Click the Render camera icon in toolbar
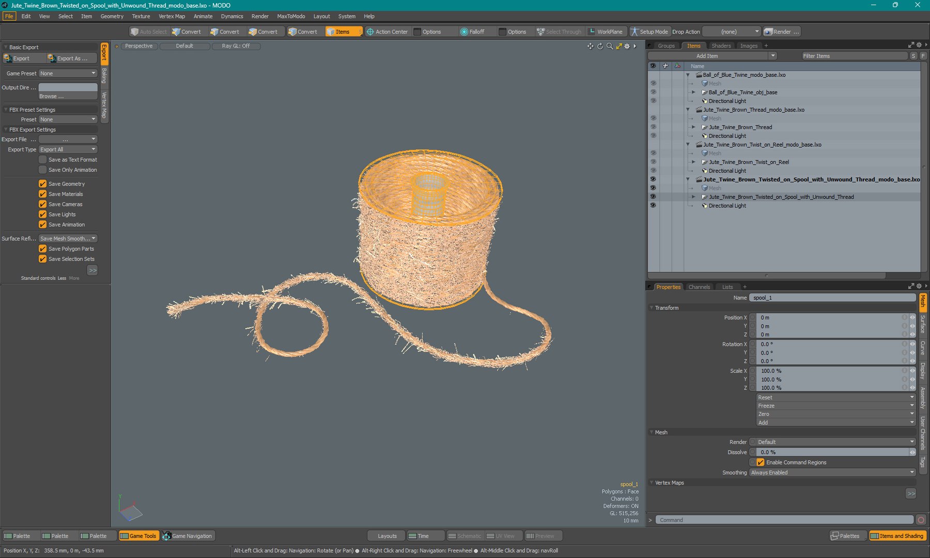The image size is (930, 558). pos(768,32)
